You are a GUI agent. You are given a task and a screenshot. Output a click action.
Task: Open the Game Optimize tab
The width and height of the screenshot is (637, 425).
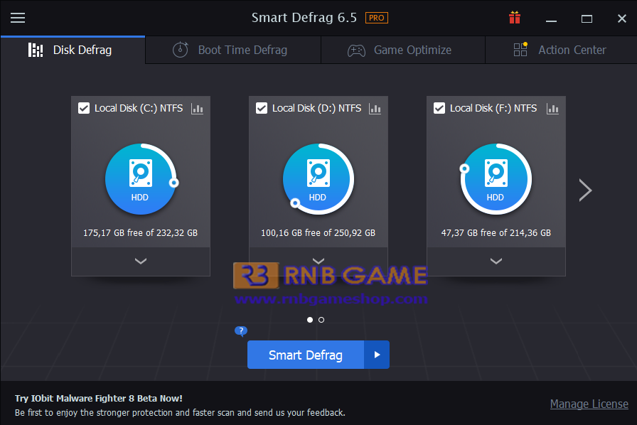tap(403, 50)
